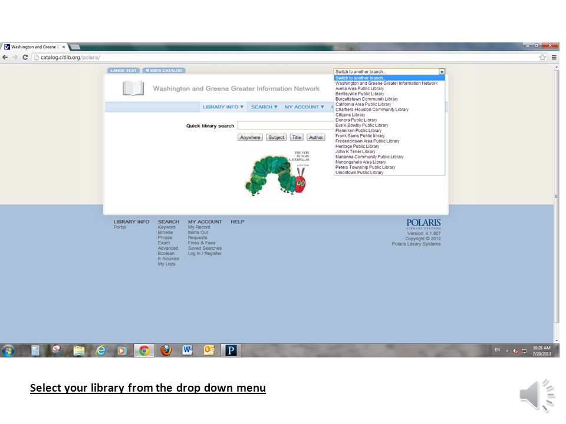Click the security alert tray icon
The width and height of the screenshot is (566, 424).
515,351
